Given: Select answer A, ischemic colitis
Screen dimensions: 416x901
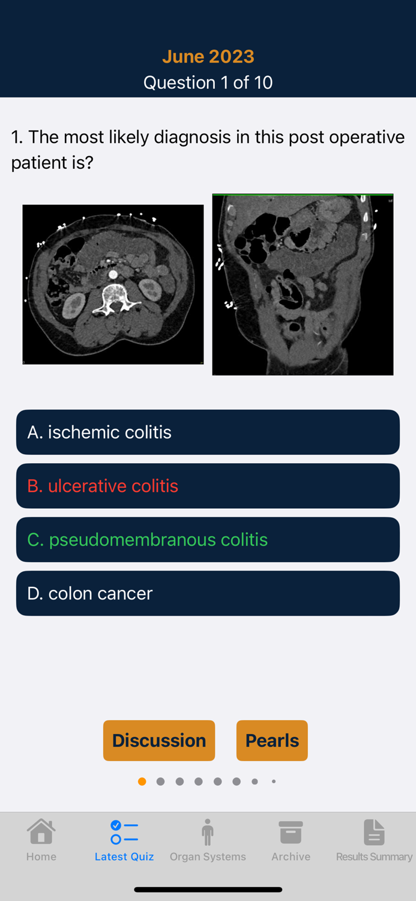Looking at the screenshot, I should tap(208, 432).
